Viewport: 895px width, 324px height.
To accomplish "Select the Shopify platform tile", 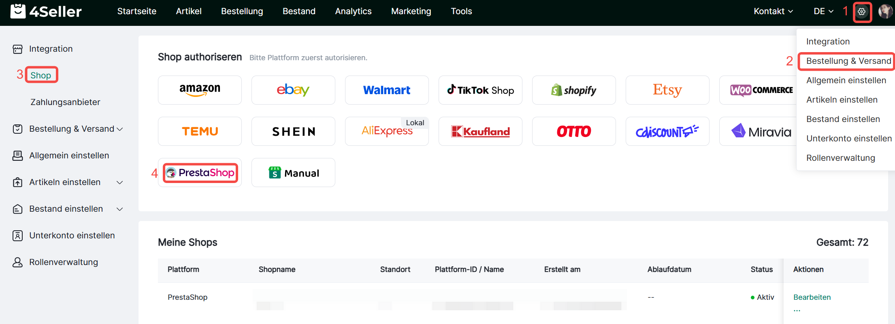I will [574, 90].
